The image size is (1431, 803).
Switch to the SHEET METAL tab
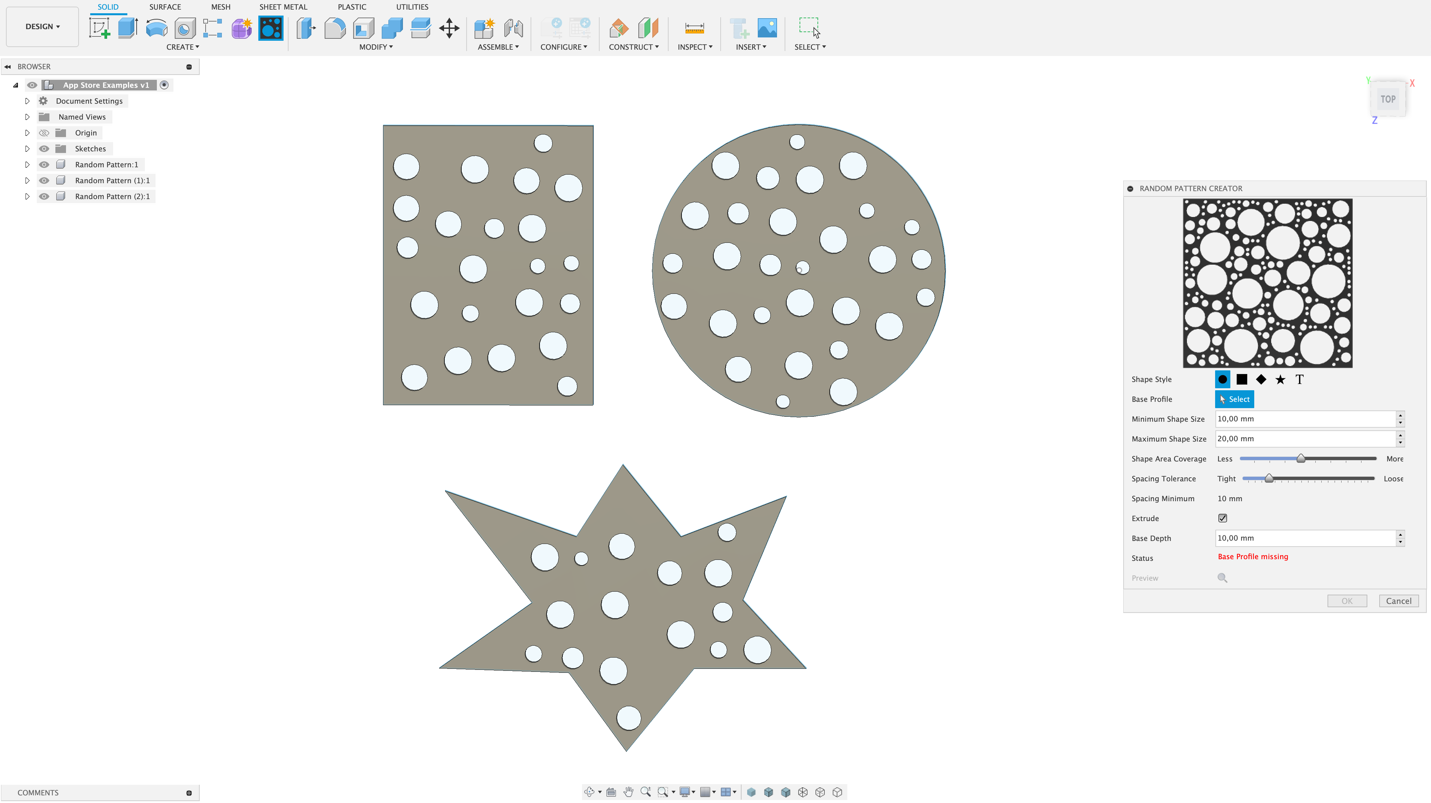(x=283, y=7)
